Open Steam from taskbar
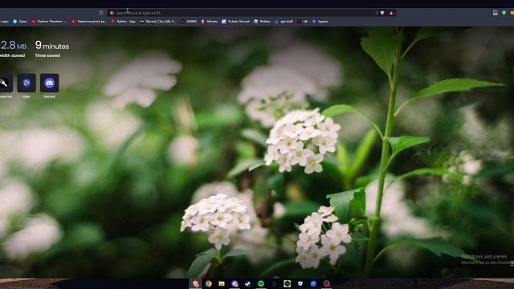Viewport: 514px width, 289px height. [248, 283]
